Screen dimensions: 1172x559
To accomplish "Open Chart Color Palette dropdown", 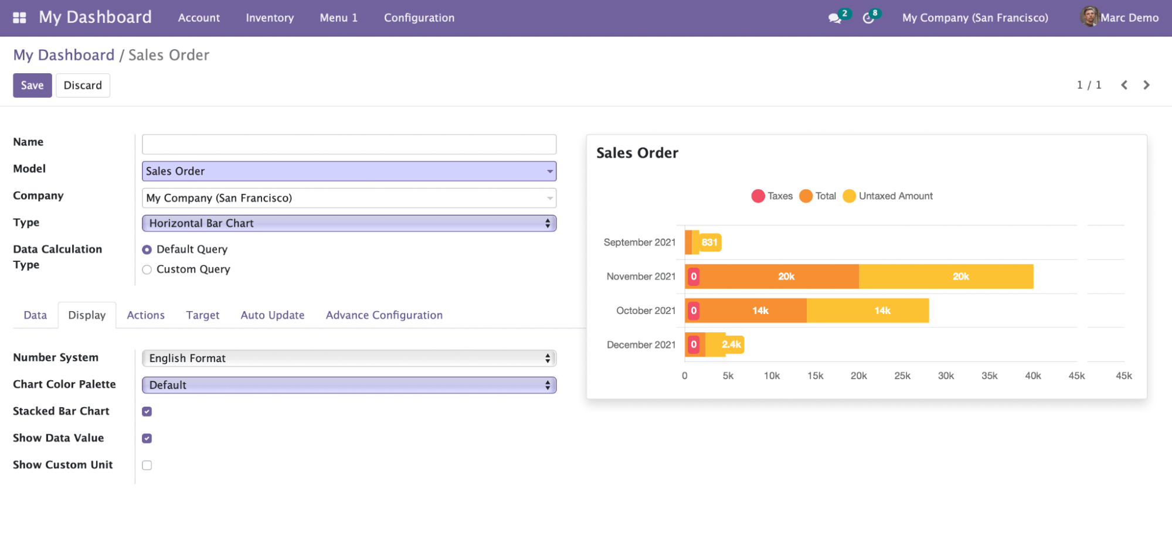I will pyautogui.click(x=349, y=385).
